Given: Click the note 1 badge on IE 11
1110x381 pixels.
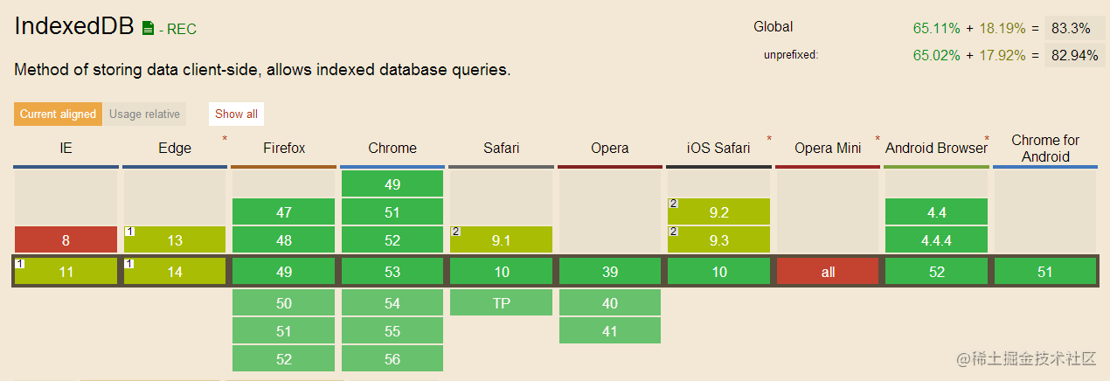Looking at the screenshot, I should coord(19,263).
